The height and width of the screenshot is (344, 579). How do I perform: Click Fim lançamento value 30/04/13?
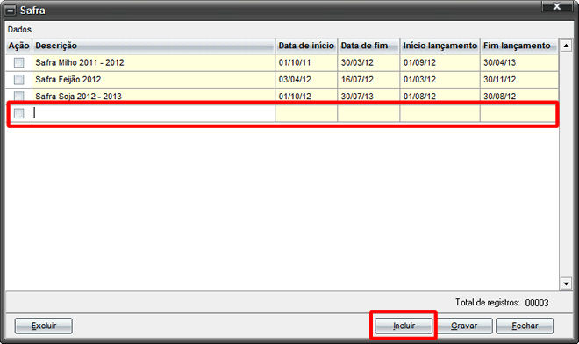[x=500, y=63]
